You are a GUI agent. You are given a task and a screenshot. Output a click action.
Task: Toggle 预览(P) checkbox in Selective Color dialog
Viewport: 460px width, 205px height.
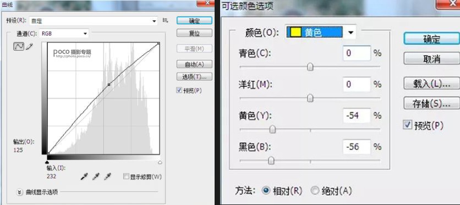(x=408, y=125)
